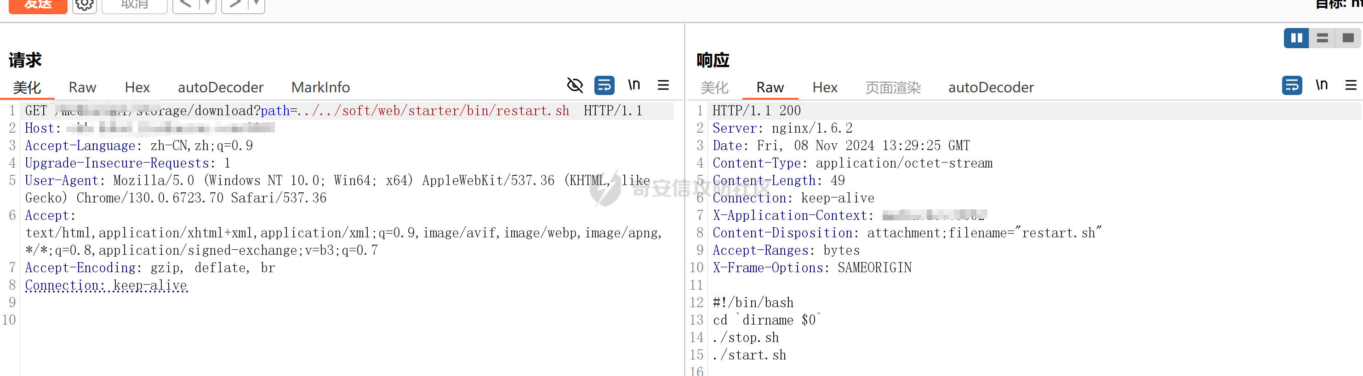Image resolution: width=1363 pixels, height=376 pixels.
Task: Open request autoDecoder tab
Action: (x=221, y=87)
